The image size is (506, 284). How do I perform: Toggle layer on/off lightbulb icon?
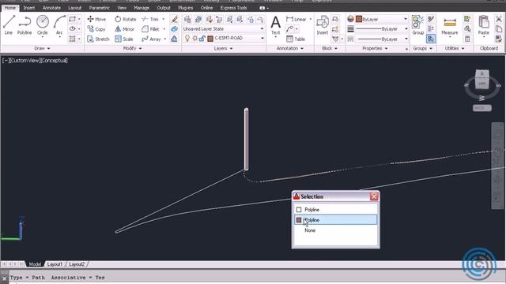click(187, 39)
